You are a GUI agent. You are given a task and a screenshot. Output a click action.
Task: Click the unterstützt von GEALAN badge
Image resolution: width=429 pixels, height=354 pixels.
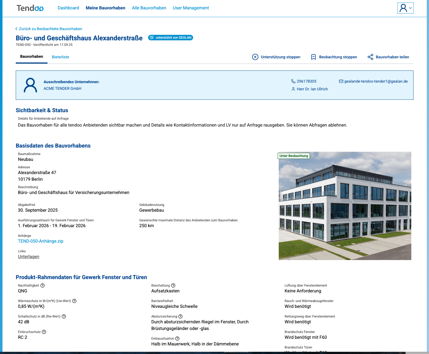[170, 38]
